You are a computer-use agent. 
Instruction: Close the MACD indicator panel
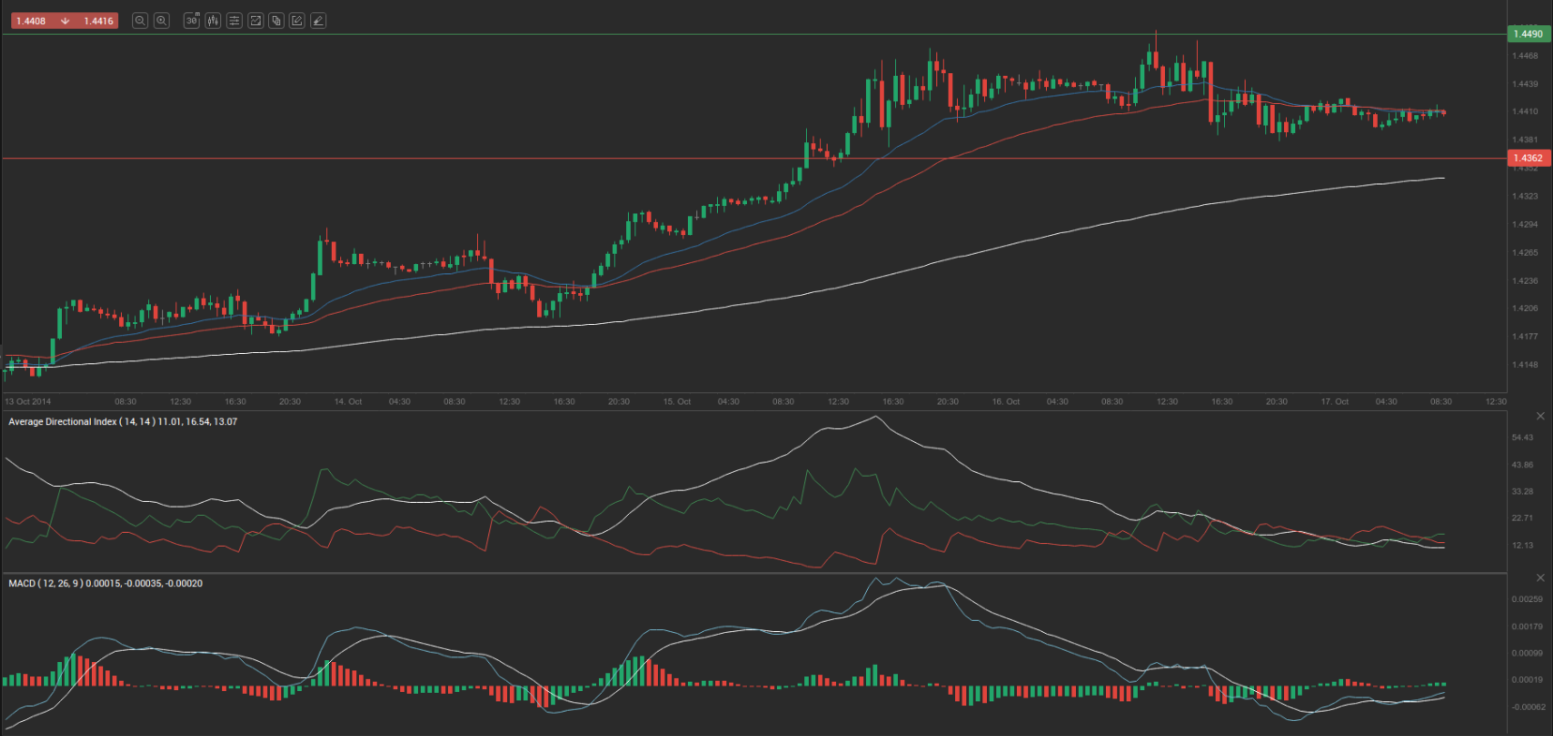pos(1540,578)
